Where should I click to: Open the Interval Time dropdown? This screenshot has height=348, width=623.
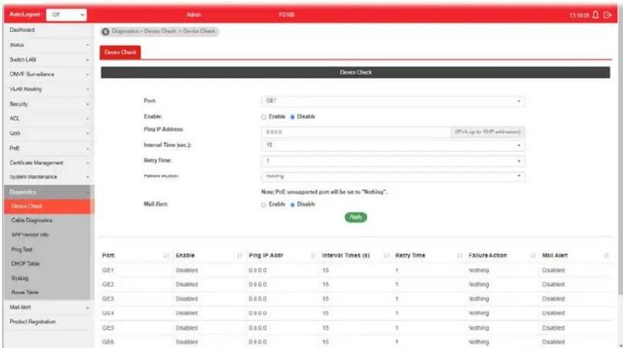tap(393, 145)
